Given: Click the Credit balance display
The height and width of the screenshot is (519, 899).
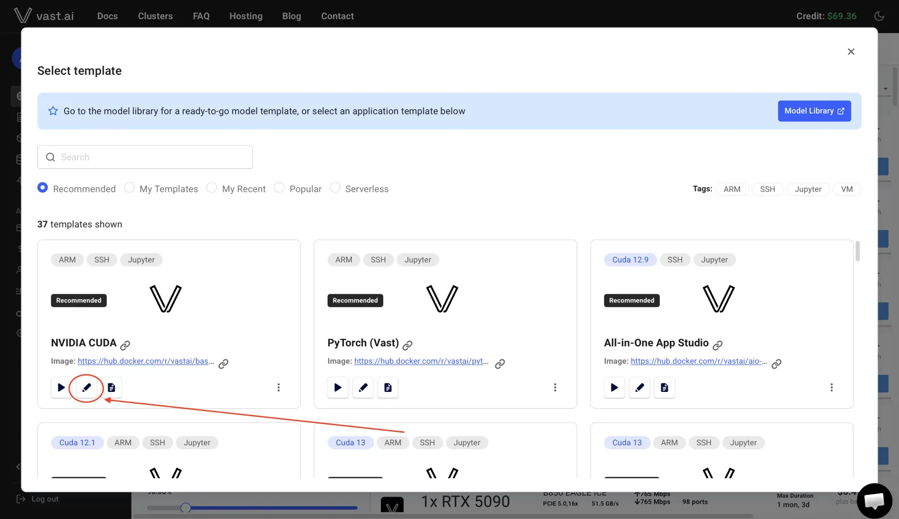Looking at the screenshot, I should click(x=826, y=16).
